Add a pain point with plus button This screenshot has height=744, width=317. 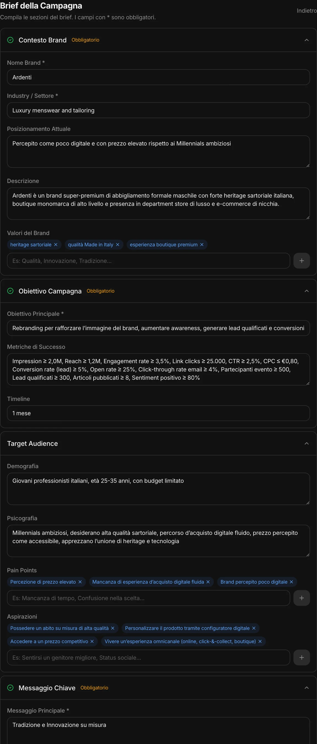(x=301, y=598)
